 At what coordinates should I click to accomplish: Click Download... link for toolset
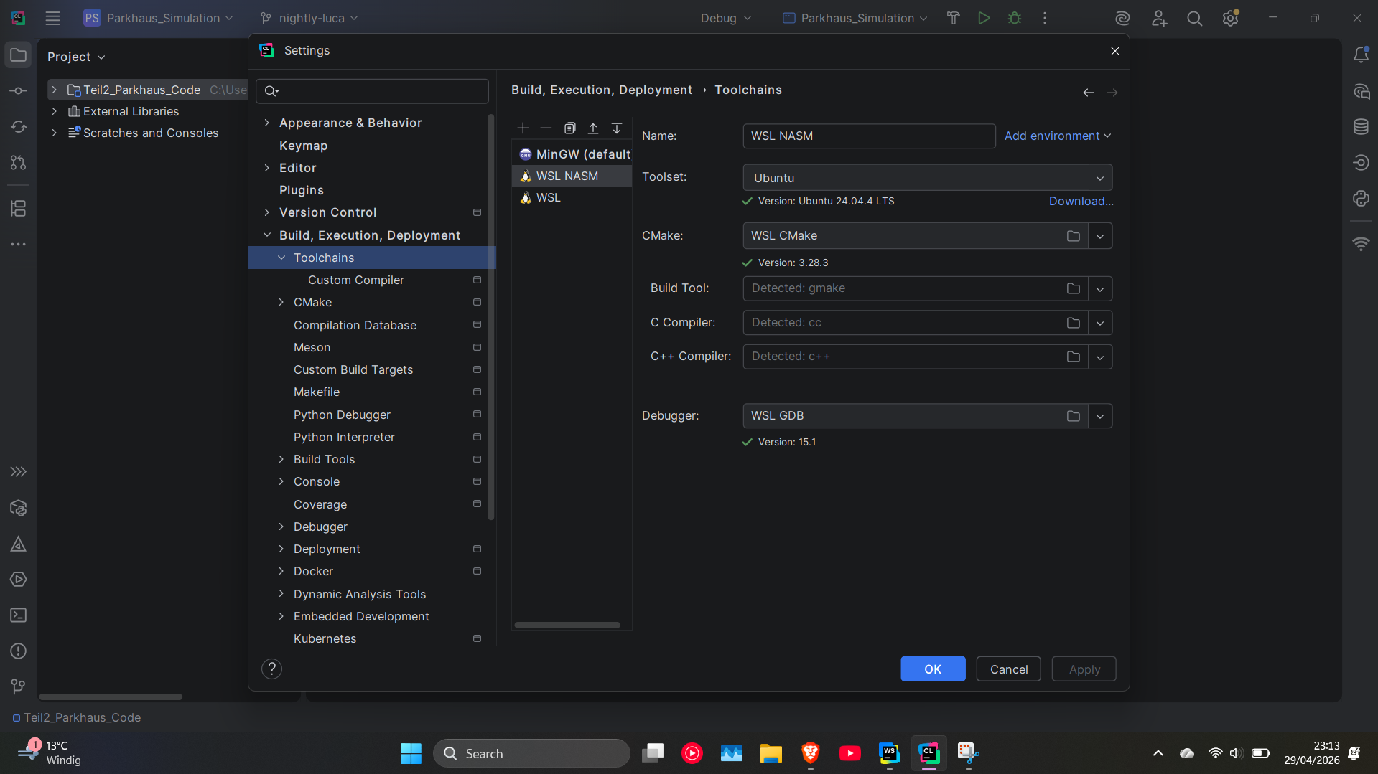pyautogui.click(x=1081, y=201)
